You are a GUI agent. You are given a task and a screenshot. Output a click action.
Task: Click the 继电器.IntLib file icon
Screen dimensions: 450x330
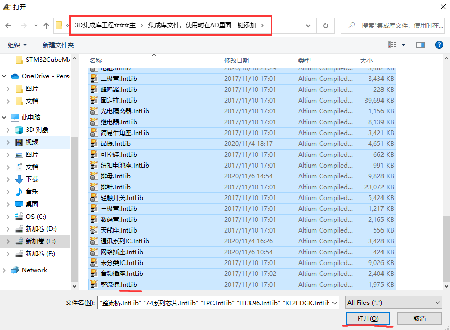click(94, 122)
